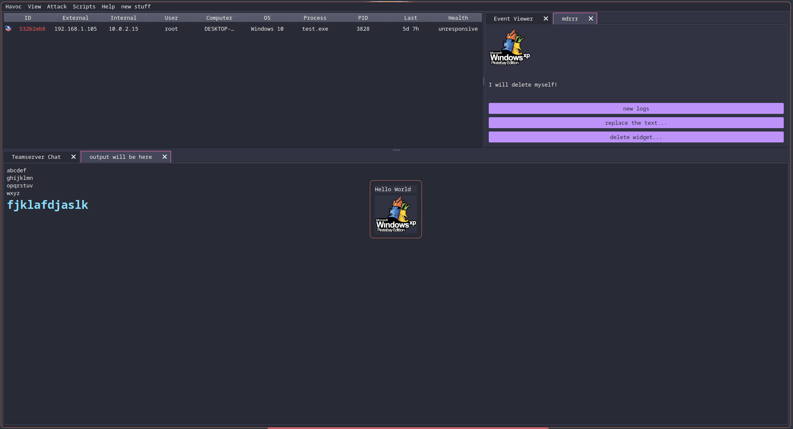
Task: Switch to the Teamserver Chat tab
Action: 36,157
